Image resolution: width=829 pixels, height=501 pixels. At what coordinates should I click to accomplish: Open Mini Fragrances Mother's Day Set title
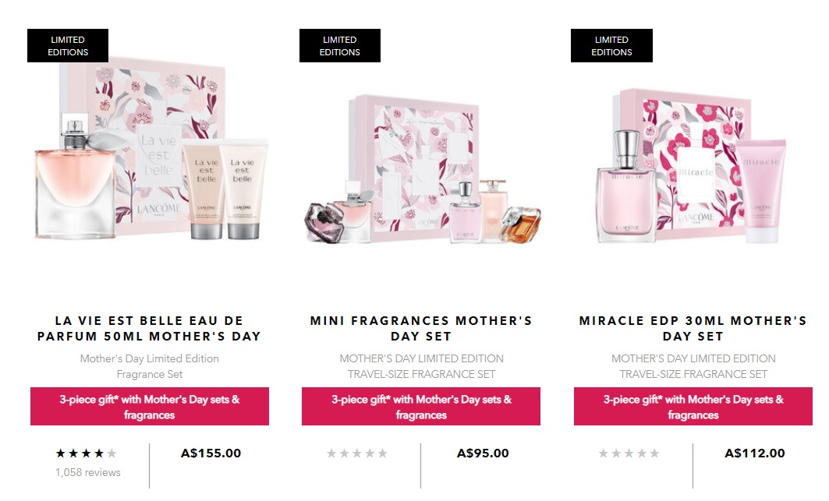pos(421,328)
